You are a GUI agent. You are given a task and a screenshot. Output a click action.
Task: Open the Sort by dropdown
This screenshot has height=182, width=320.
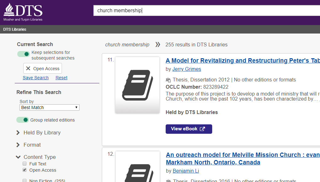(49, 107)
